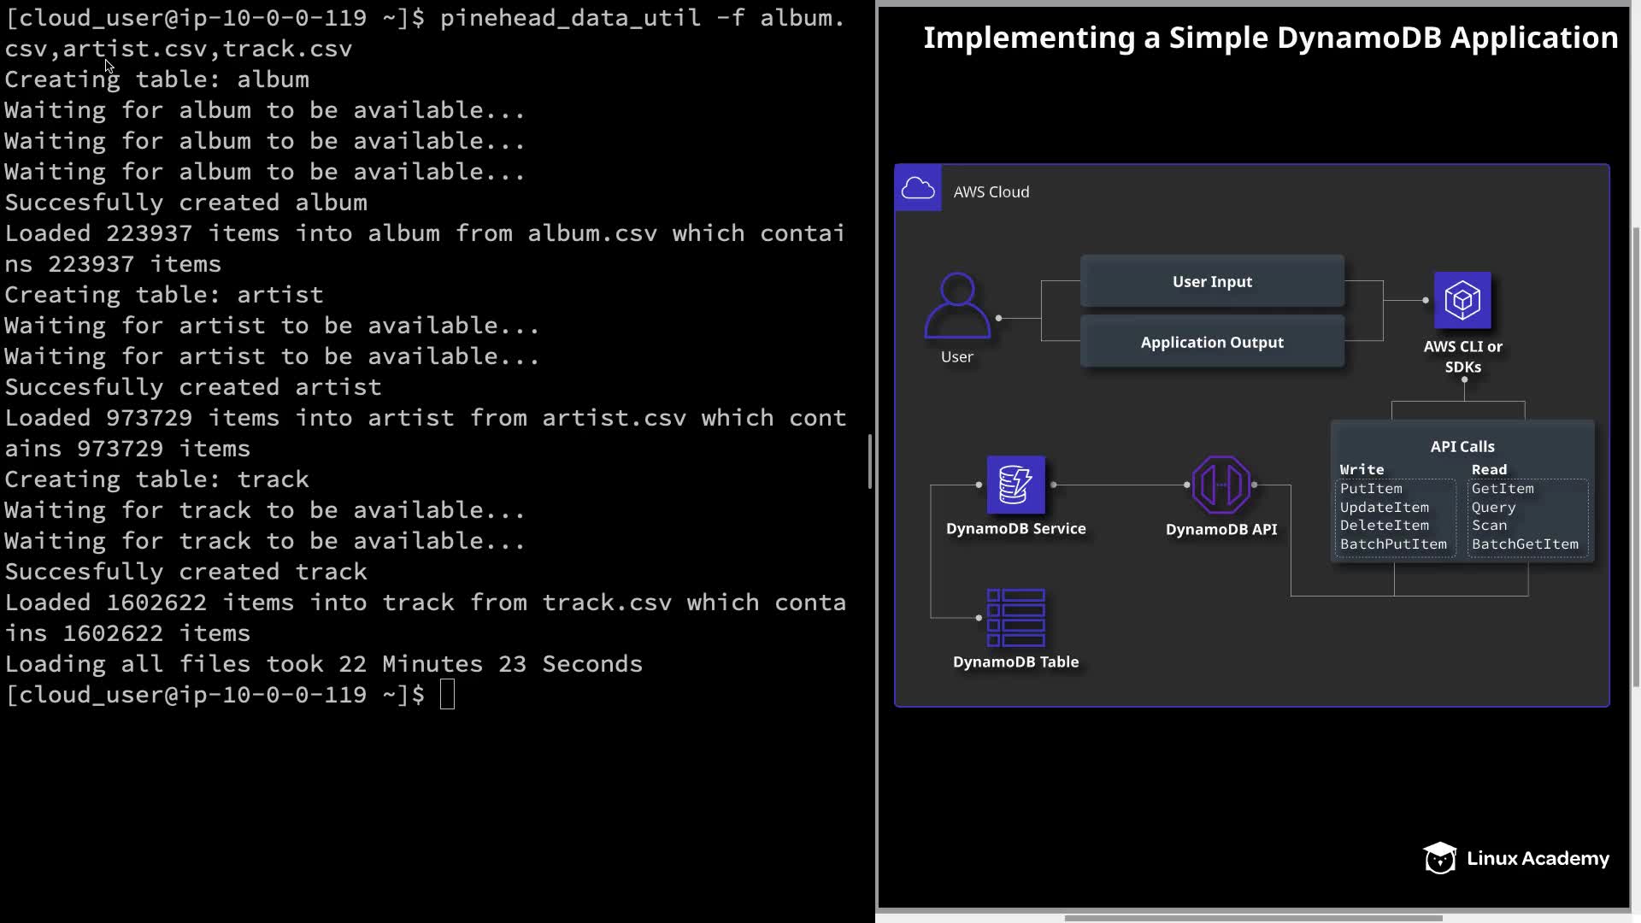Click the DynamoDB Service icon
This screenshot has width=1641, height=923.
click(x=1015, y=485)
